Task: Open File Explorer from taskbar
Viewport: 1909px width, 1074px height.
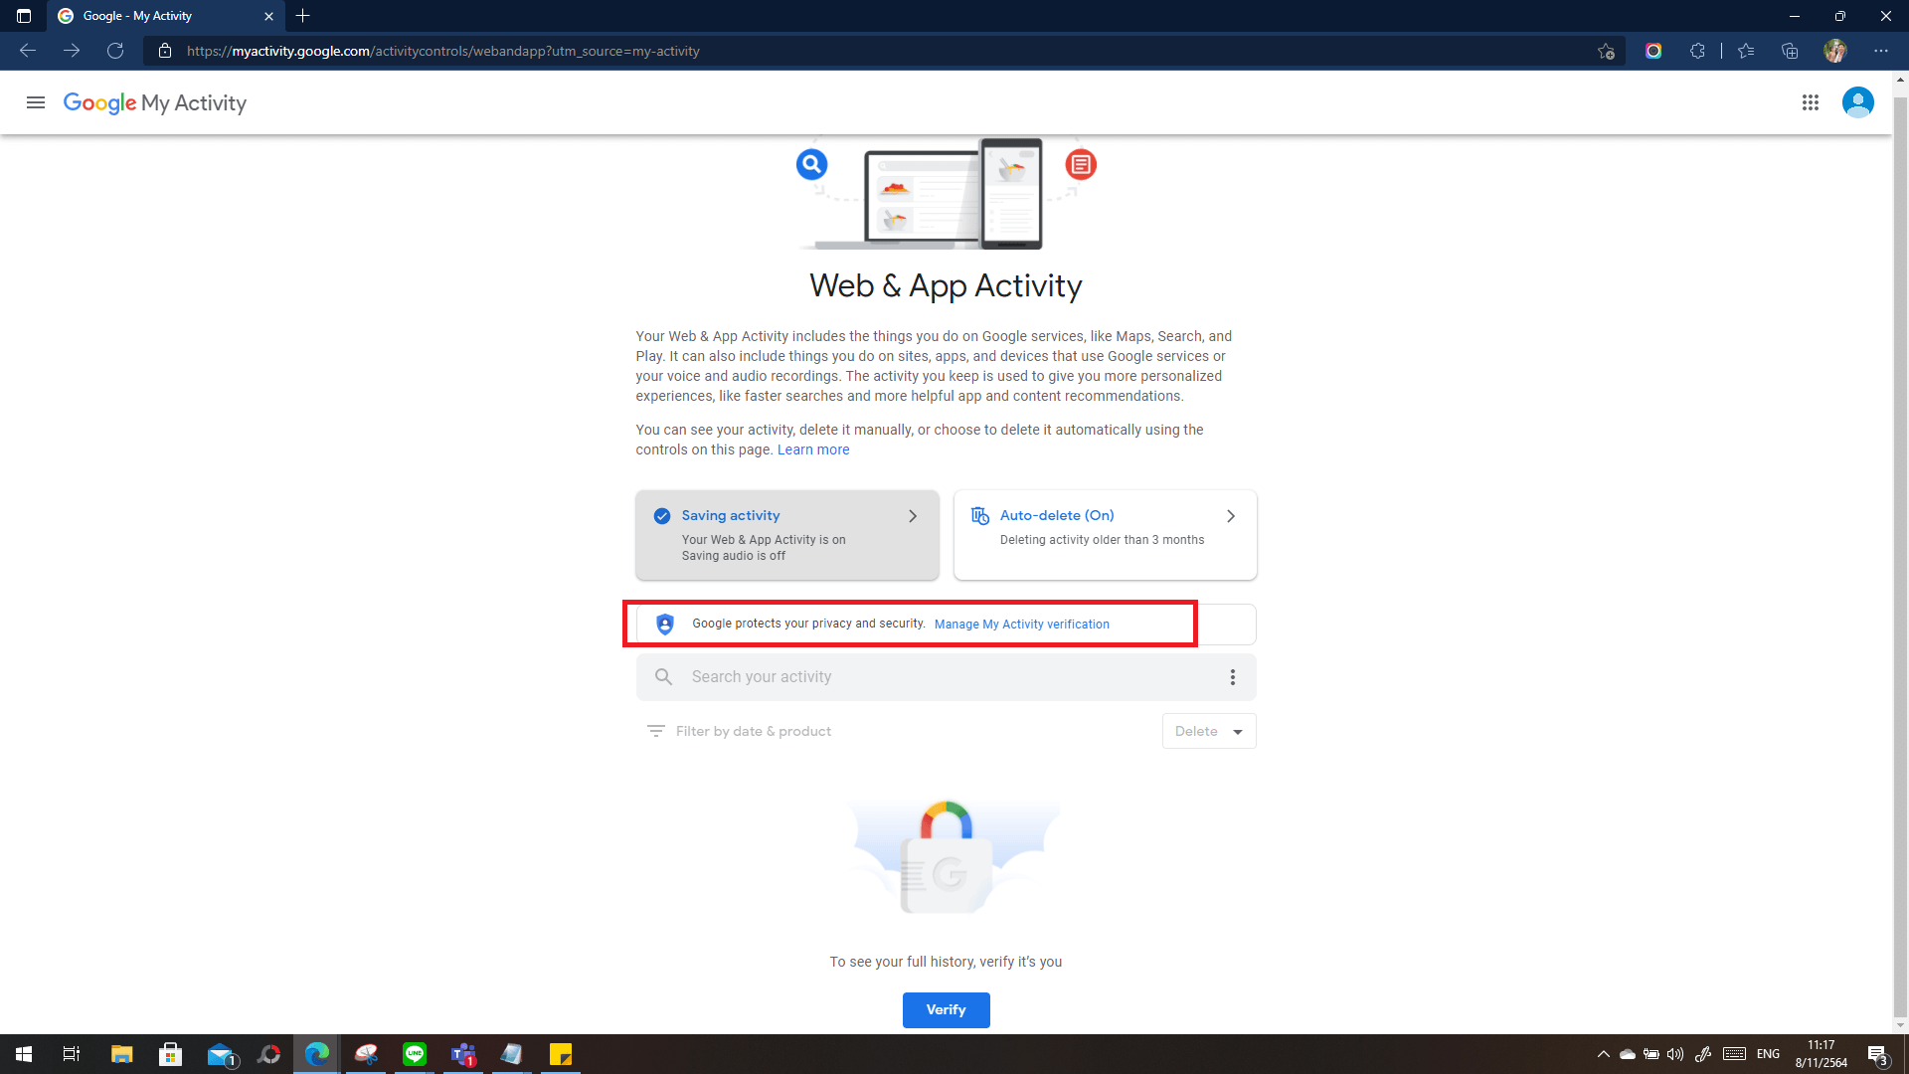Action: pyautogui.click(x=122, y=1054)
